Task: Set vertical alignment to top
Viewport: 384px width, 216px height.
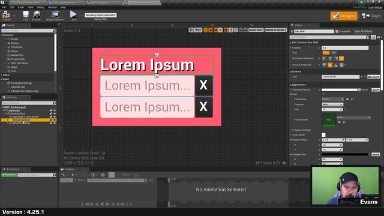Action: click(324, 65)
